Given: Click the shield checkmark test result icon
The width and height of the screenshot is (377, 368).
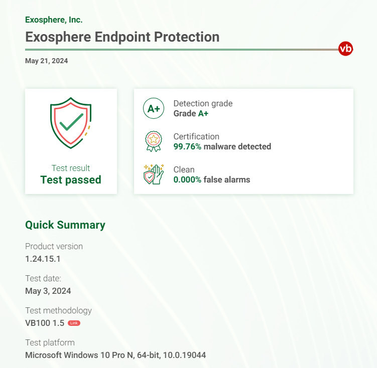Looking at the screenshot, I should 71,123.
